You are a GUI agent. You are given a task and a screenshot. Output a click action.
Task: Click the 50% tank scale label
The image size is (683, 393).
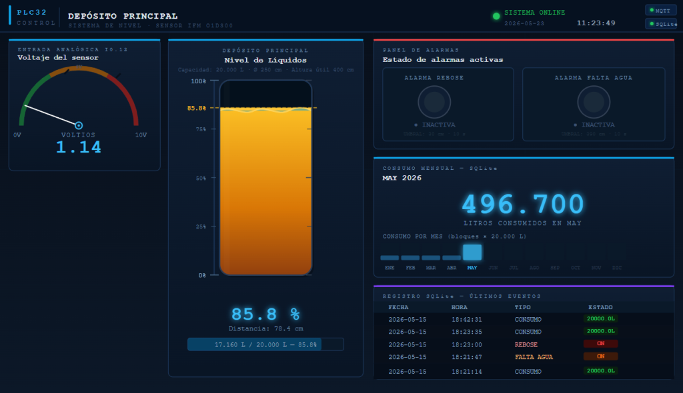[201, 178]
